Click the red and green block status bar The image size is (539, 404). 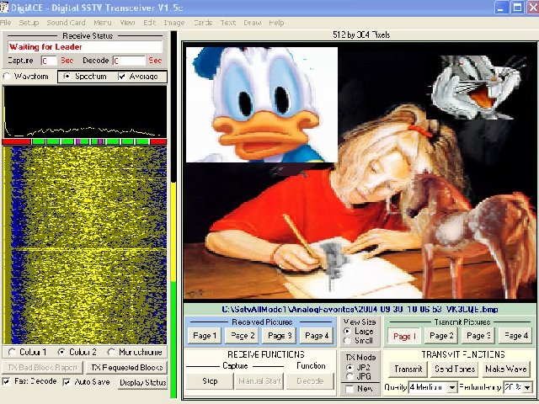[84, 141]
